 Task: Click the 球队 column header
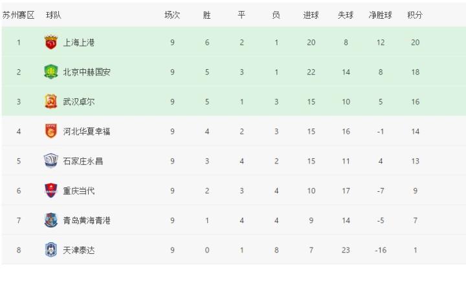pos(54,15)
